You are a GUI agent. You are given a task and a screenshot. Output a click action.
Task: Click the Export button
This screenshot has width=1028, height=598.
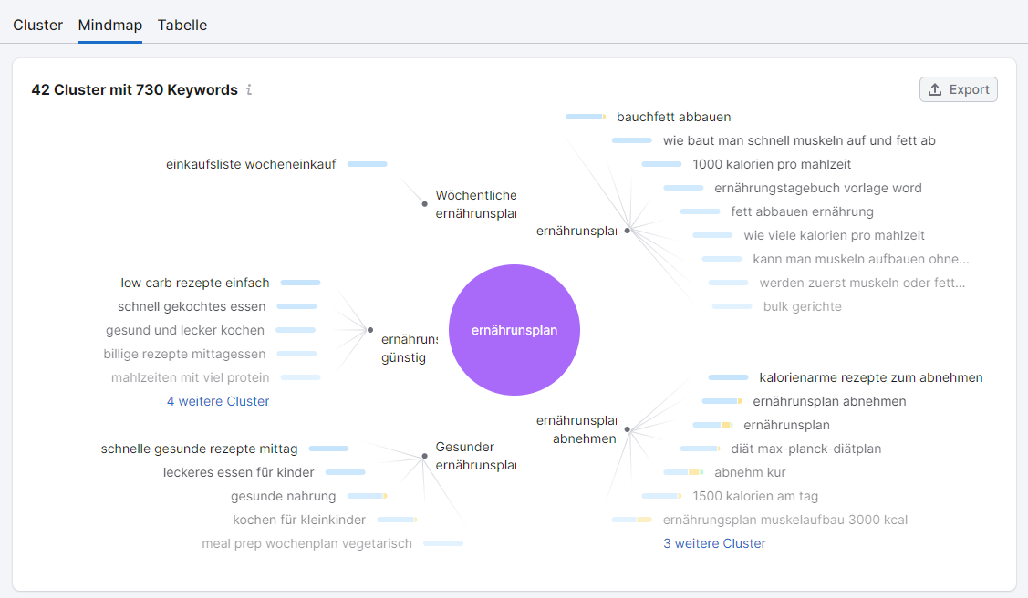[958, 88]
